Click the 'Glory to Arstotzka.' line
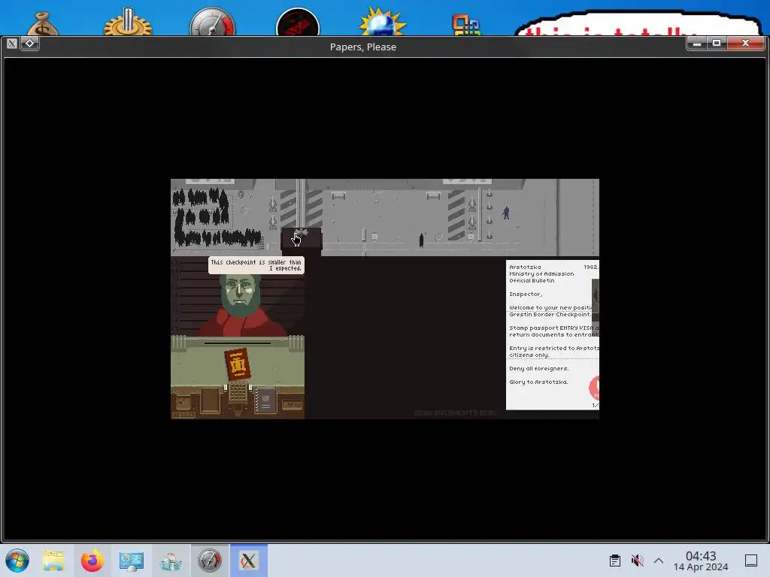The image size is (770, 577). 538,382
